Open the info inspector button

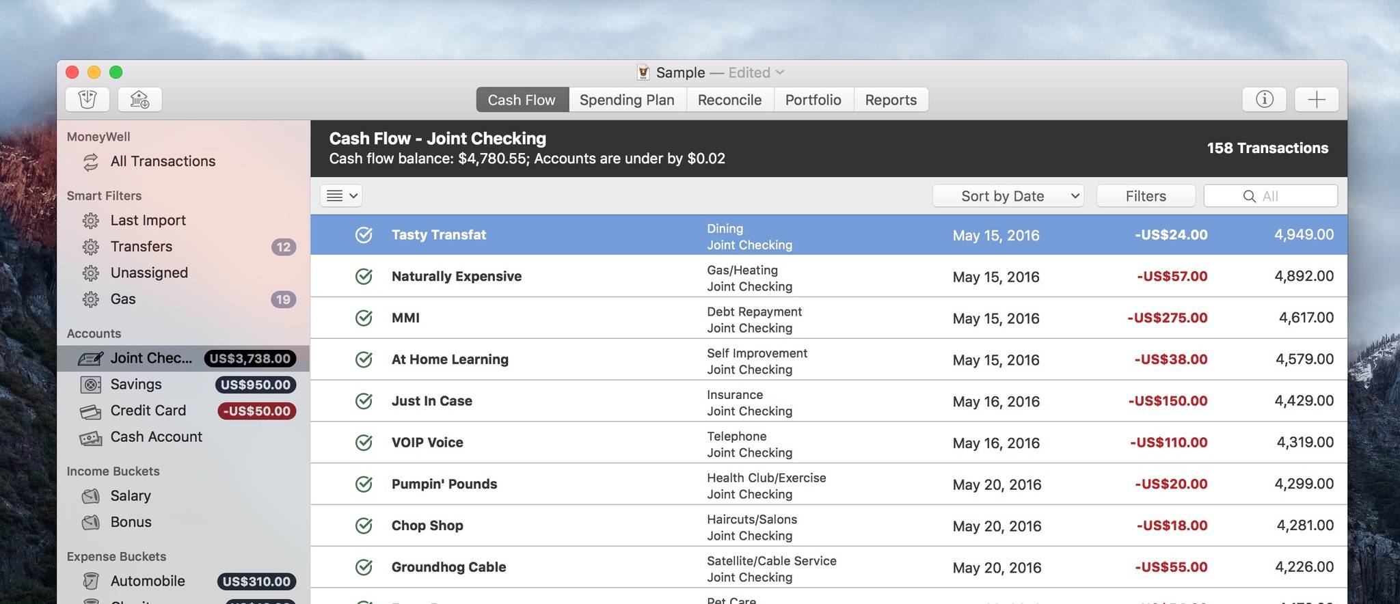click(1264, 100)
